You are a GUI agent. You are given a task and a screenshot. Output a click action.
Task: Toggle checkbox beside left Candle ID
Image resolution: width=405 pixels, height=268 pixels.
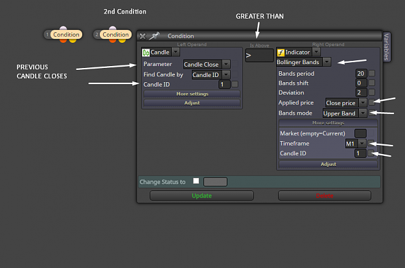(235, 84)
